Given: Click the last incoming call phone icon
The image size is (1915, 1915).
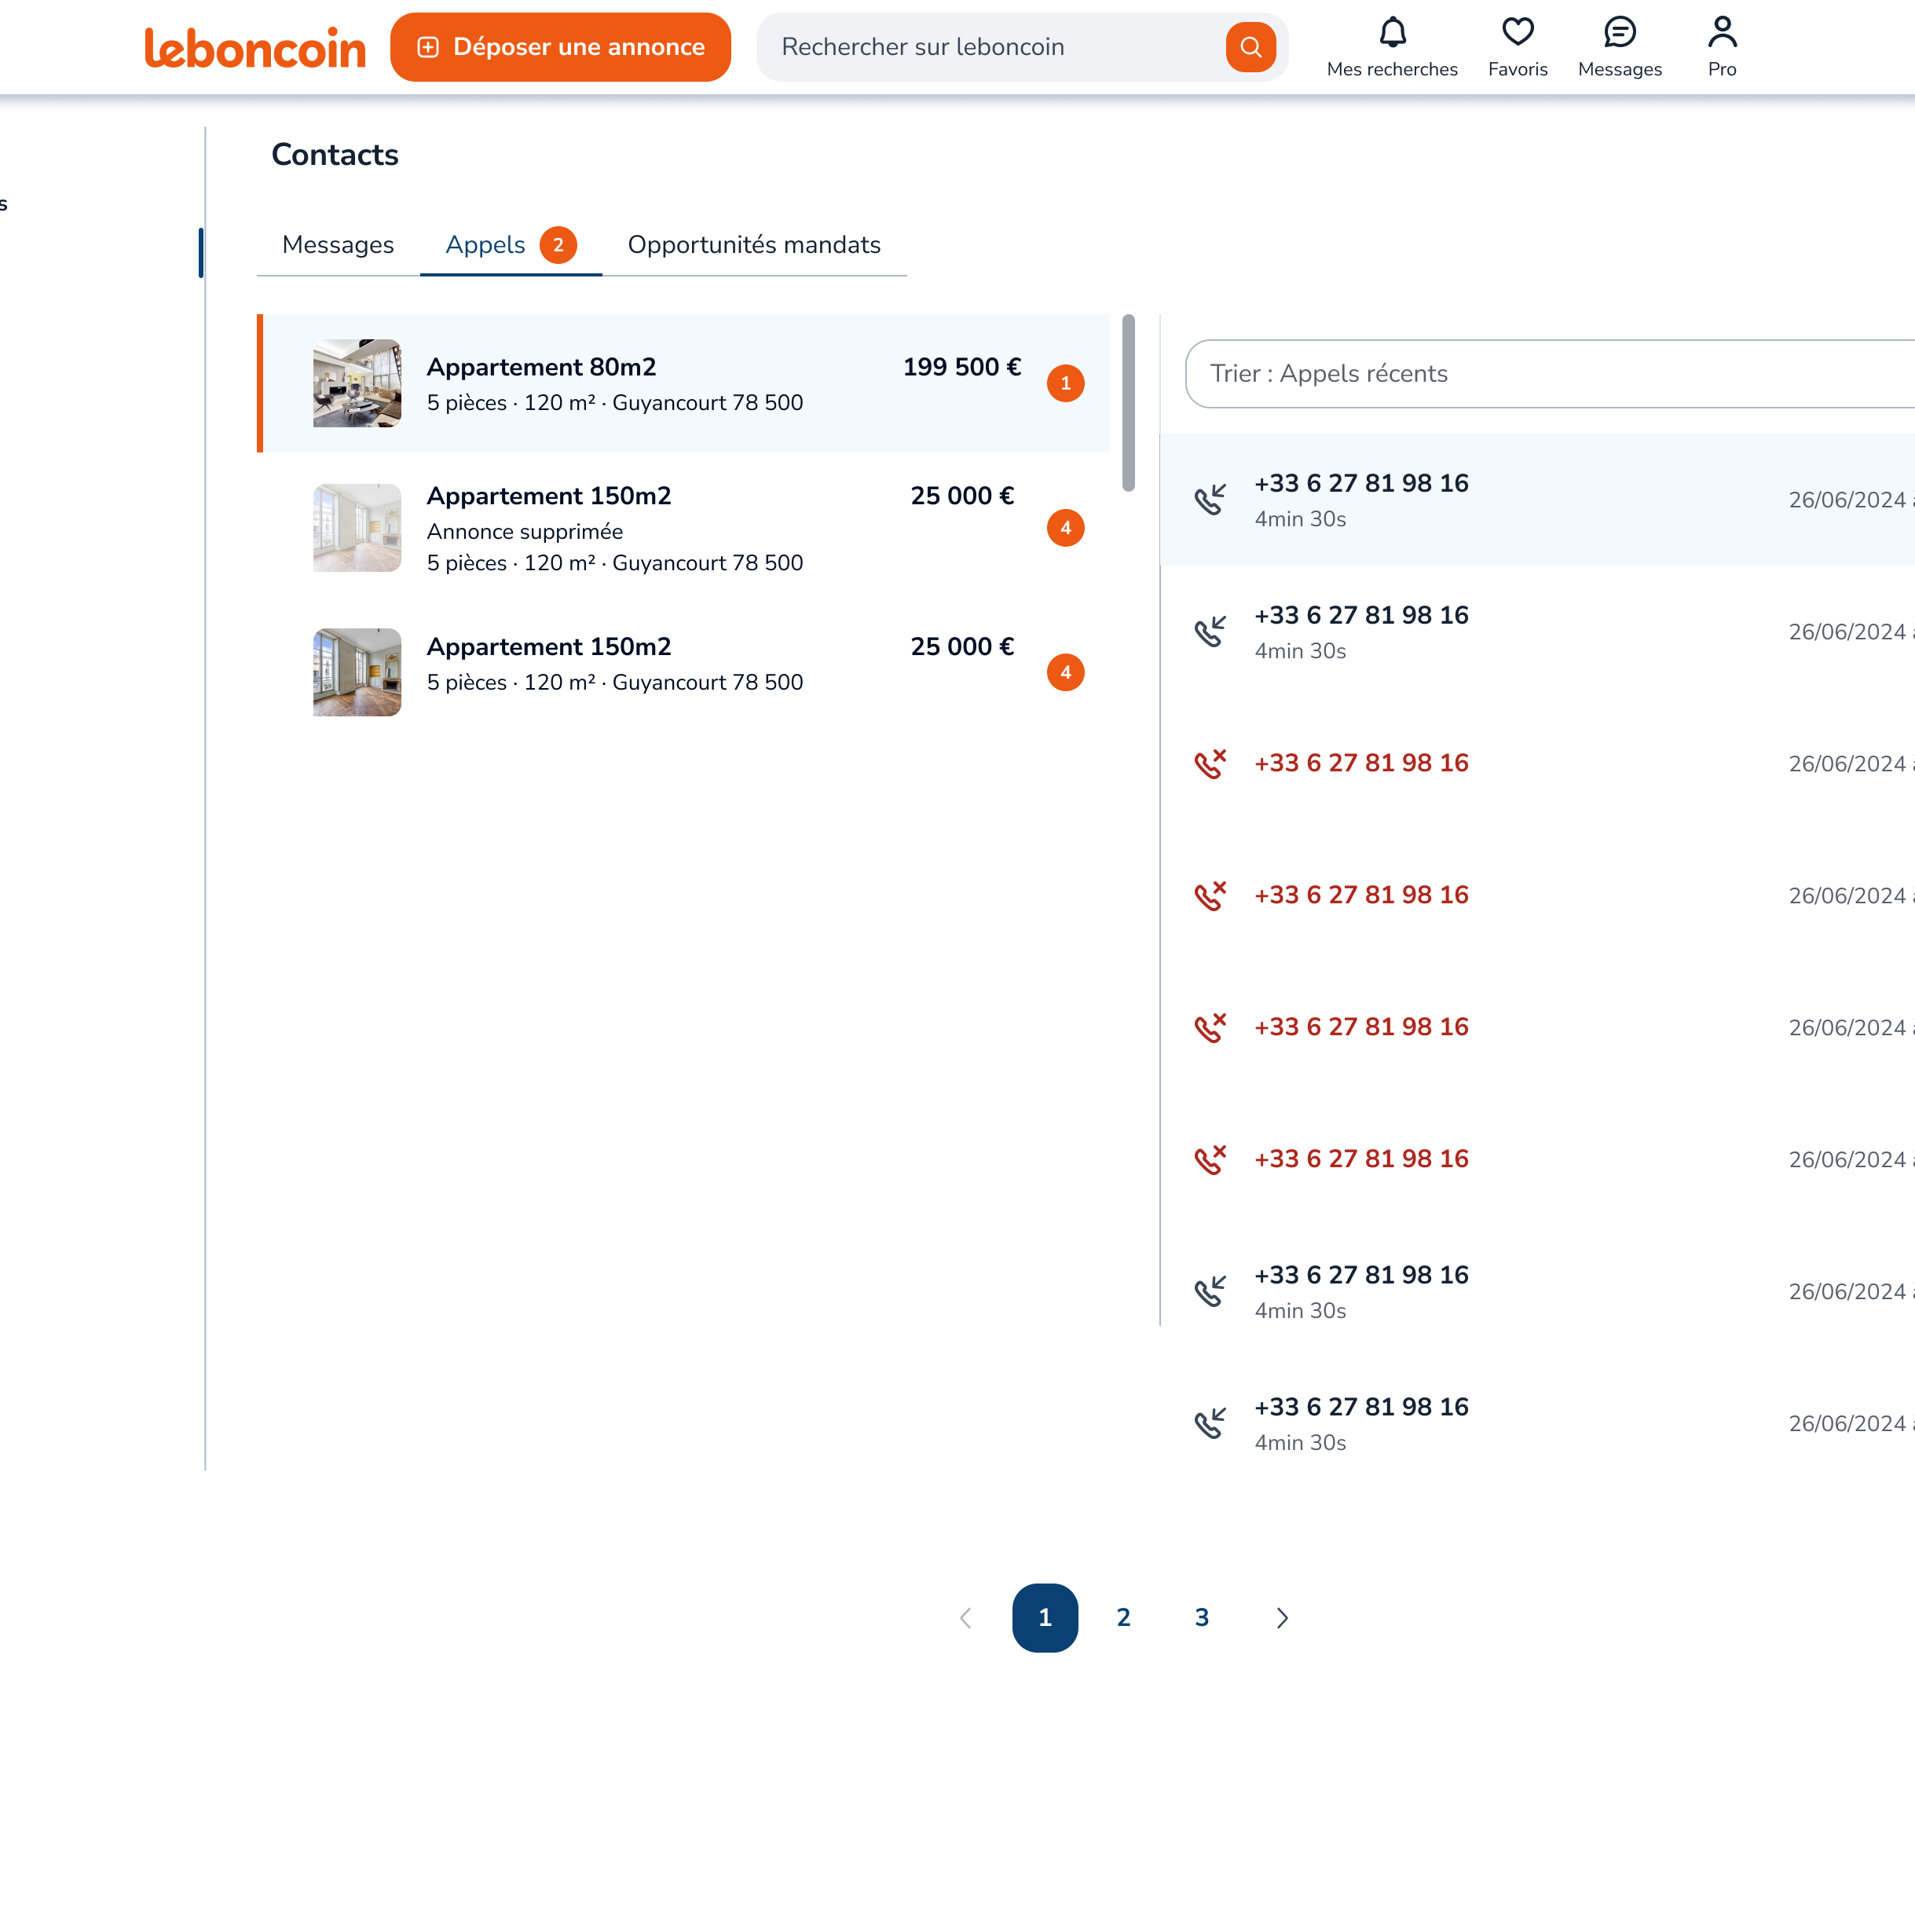Looking at the screenshot, I should (1210, 1423).
